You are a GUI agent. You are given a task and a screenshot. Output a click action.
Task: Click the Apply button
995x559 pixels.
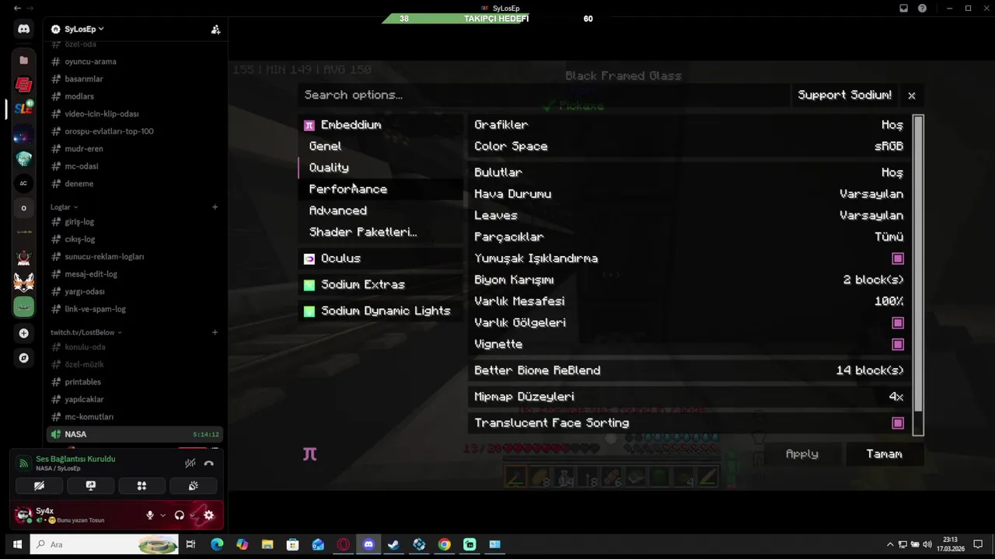(801, 454)
